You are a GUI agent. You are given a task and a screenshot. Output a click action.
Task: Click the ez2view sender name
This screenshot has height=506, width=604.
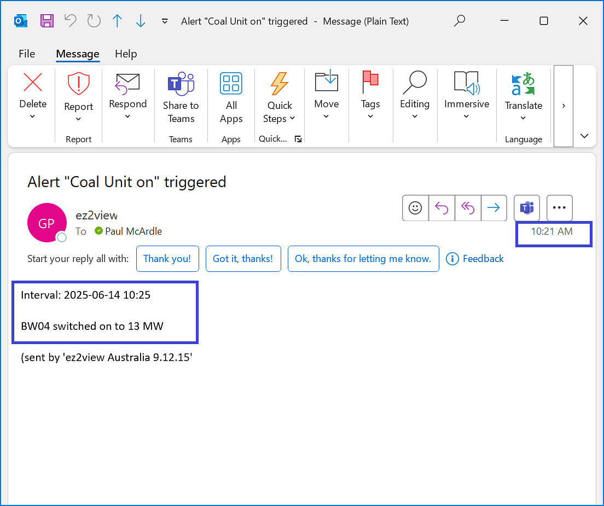point(96,216)
